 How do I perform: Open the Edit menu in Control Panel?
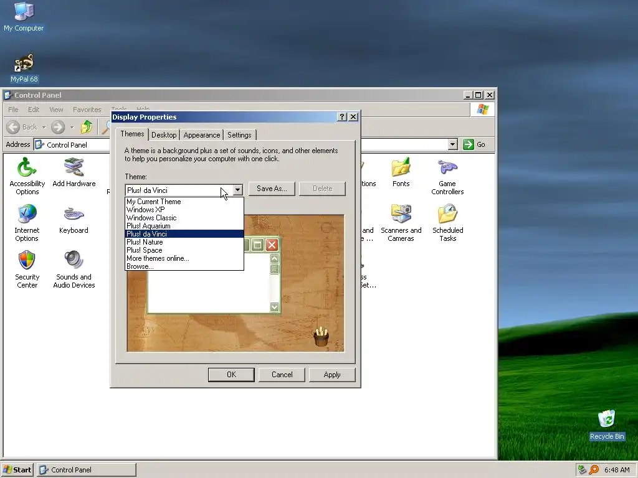34,110
